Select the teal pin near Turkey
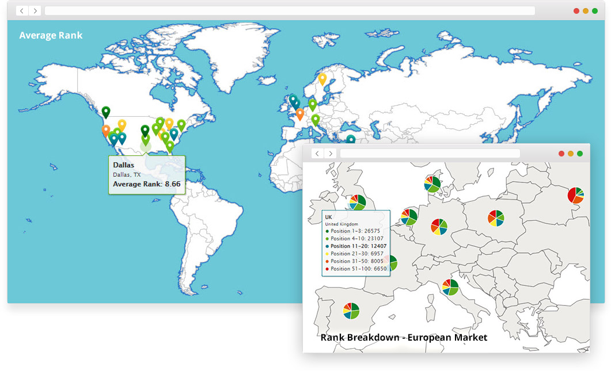Image resolution: width=611 pixels, height=374 pixels. coord(350,139)
